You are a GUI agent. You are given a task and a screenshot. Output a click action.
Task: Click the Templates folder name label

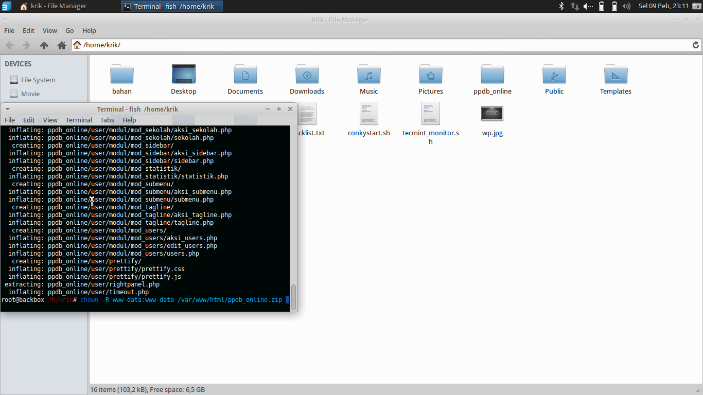coord(616,92)
